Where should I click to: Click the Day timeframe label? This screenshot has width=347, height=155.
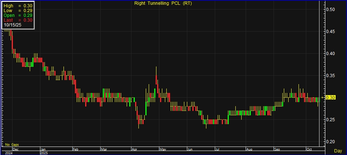click(x=338, y=151)
